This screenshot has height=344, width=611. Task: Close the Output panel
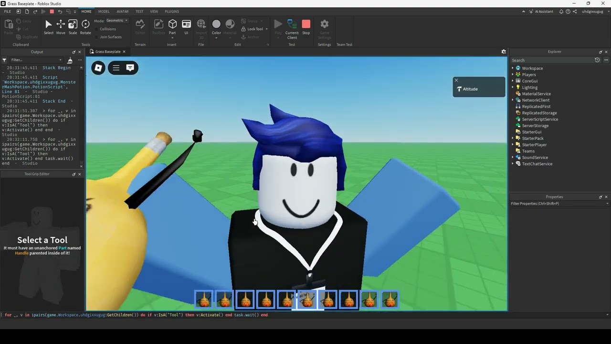[x=80, y=52]
